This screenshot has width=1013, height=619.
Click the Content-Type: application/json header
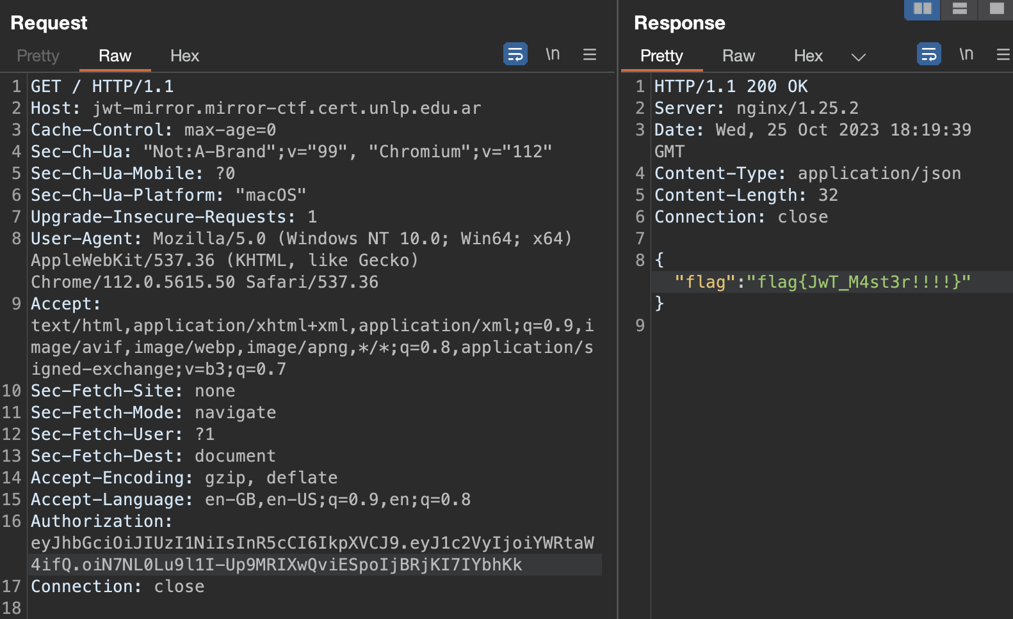[808, 173]
